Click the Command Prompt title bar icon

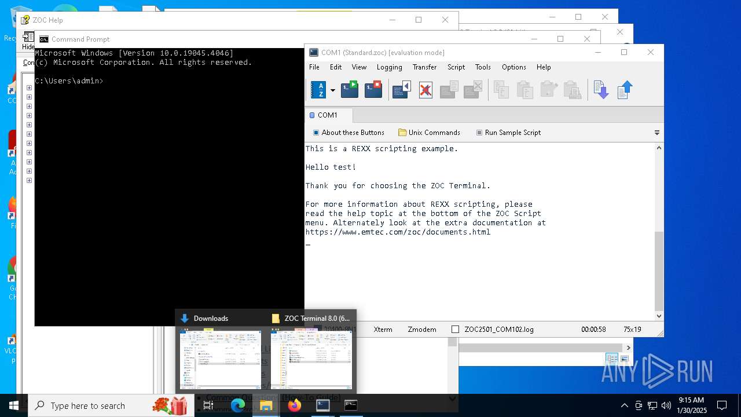(44, 39)
